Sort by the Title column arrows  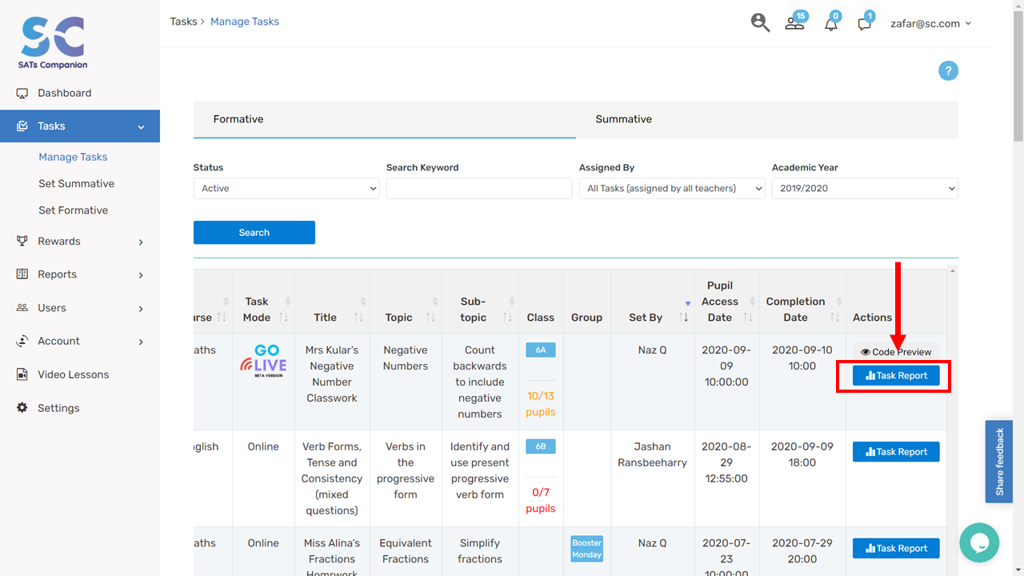(358, 318)
